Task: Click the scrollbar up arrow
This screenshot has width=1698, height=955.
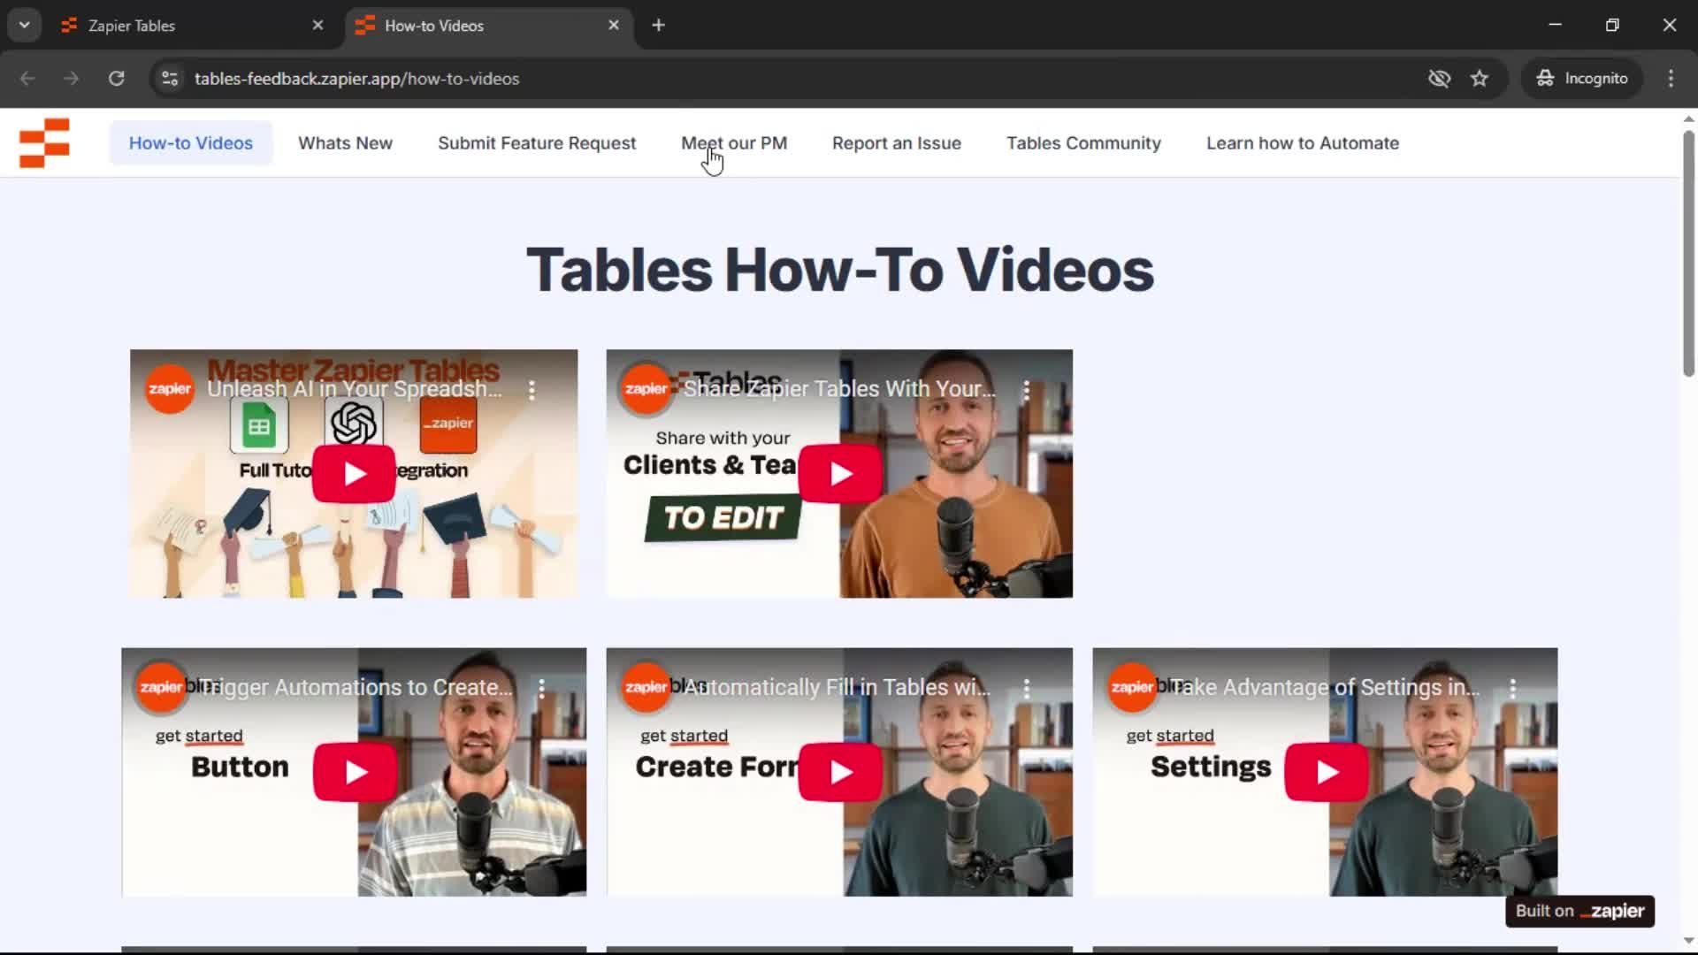Action: point(1688,118)
